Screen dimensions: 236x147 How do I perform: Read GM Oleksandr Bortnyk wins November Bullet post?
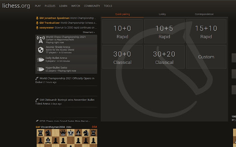coord(65,102)
